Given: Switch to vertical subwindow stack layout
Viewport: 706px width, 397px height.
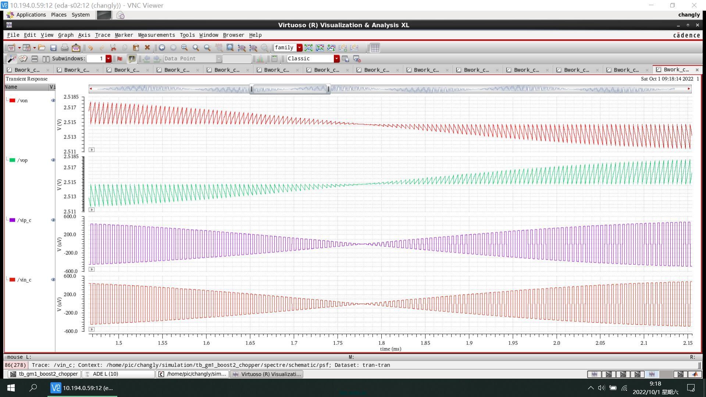Looking at the screenshot, I should tap(35, 59).
